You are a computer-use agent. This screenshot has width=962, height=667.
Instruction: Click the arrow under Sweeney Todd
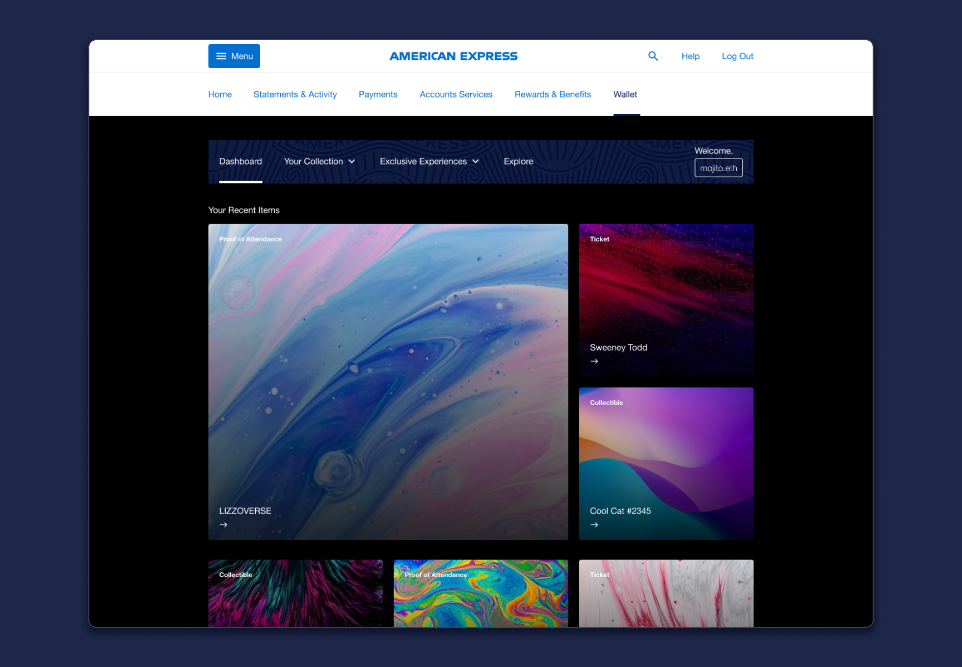tap(594, 361)
